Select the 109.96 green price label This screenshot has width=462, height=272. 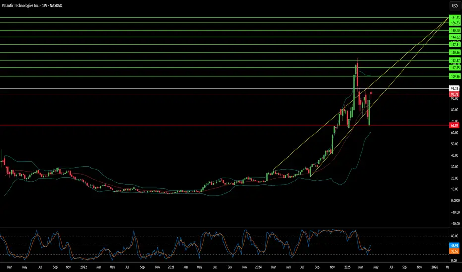455,77
